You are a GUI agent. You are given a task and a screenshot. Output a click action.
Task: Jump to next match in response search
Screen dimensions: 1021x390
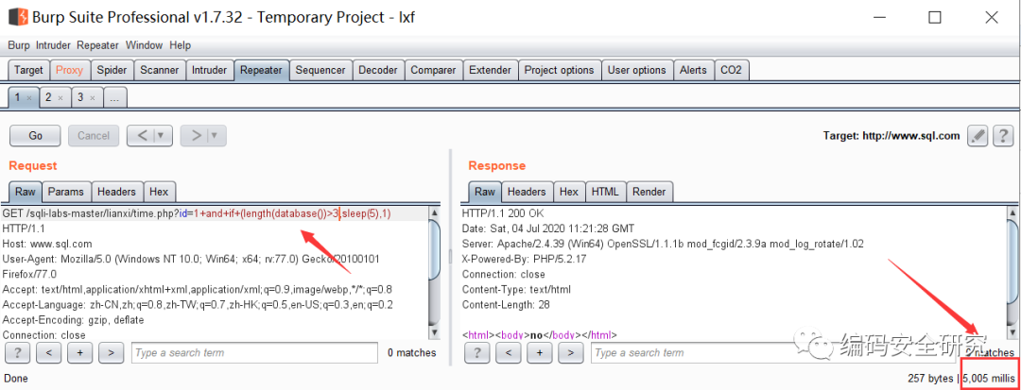(570, 353)
